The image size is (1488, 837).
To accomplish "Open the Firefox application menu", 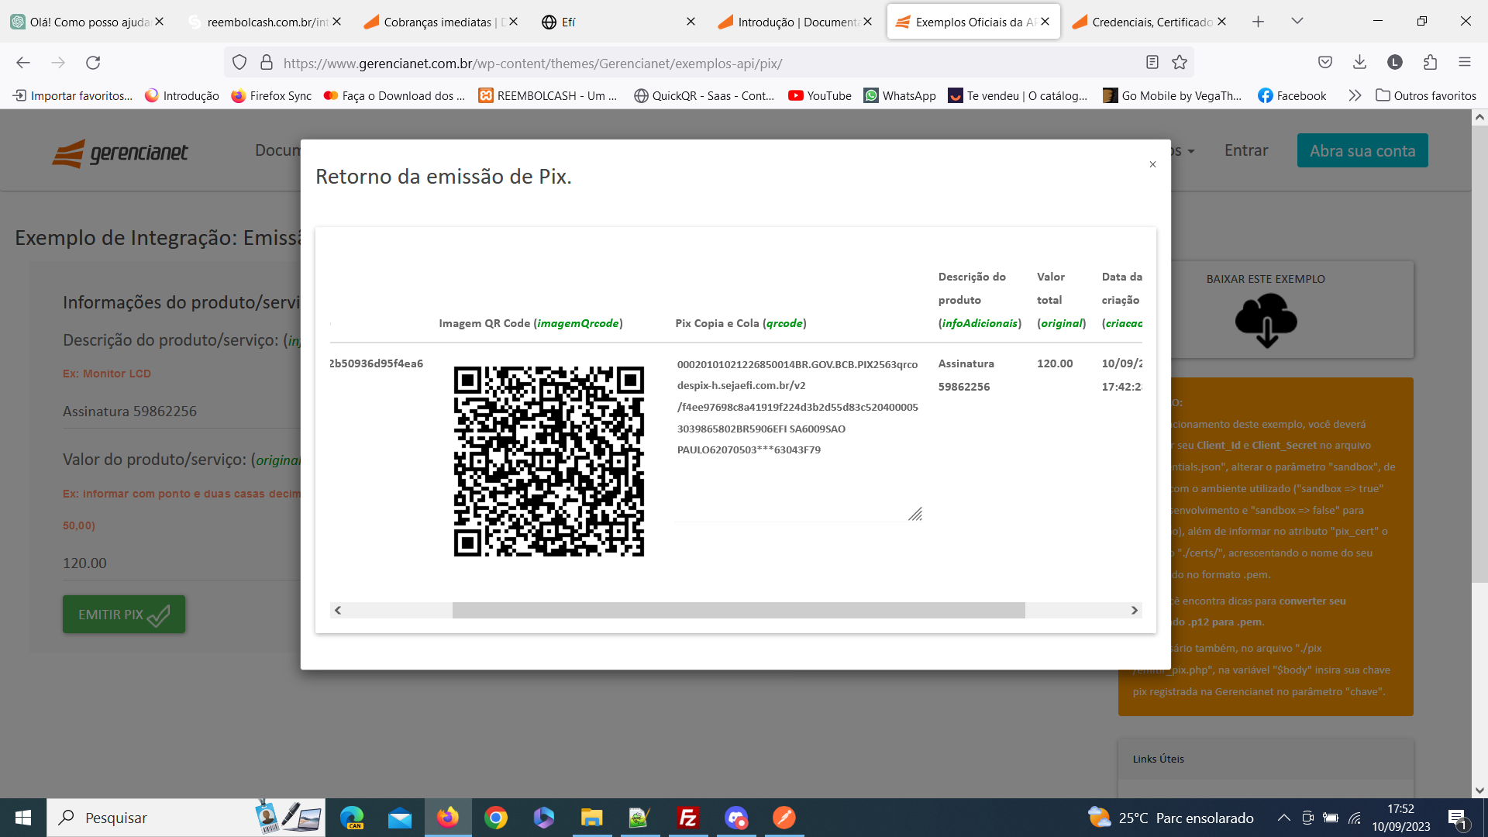I will (x=1465, y=63).
